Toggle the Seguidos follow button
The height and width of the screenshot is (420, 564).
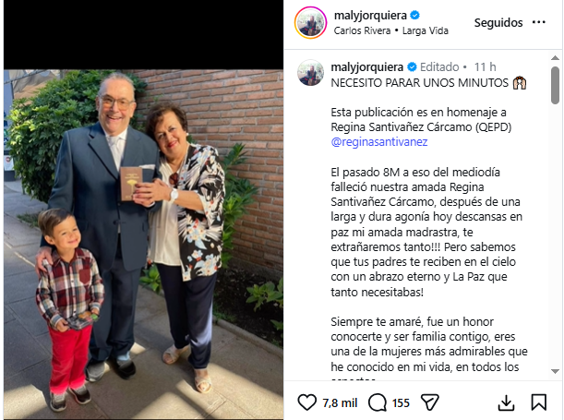pos(498,23)
